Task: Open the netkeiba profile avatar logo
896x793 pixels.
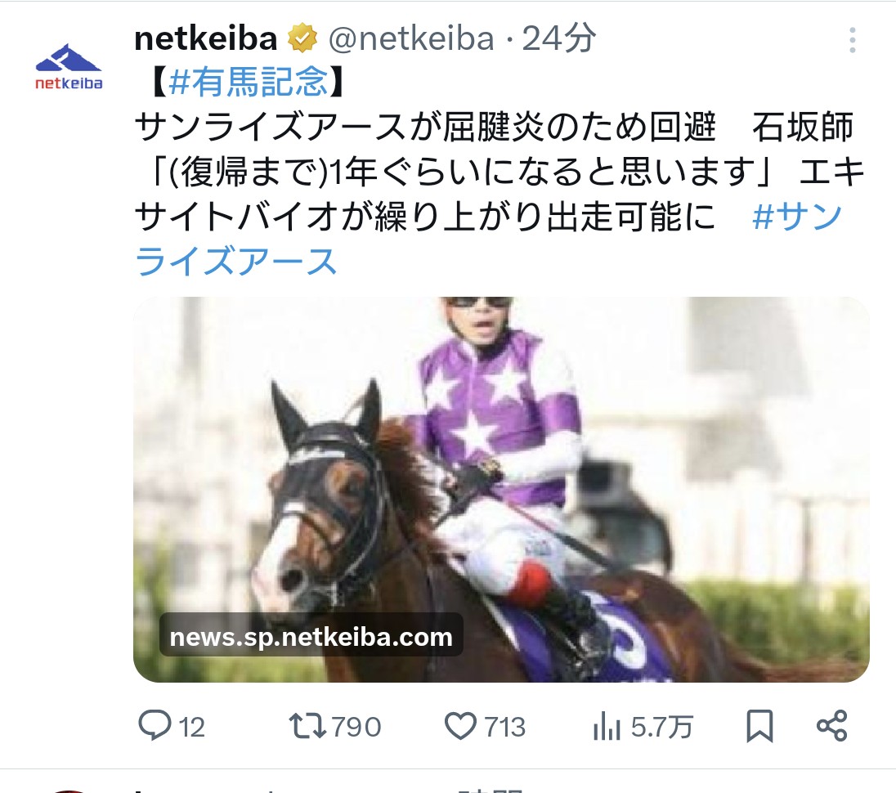Action: [x=69, y=67]
